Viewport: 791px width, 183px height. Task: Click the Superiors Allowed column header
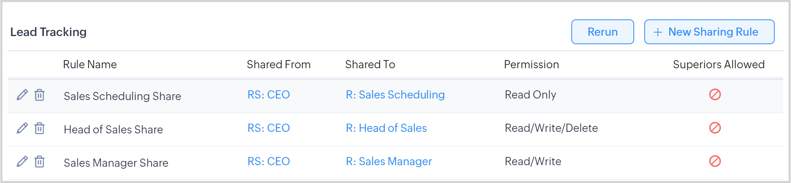(x=718, y=64)
